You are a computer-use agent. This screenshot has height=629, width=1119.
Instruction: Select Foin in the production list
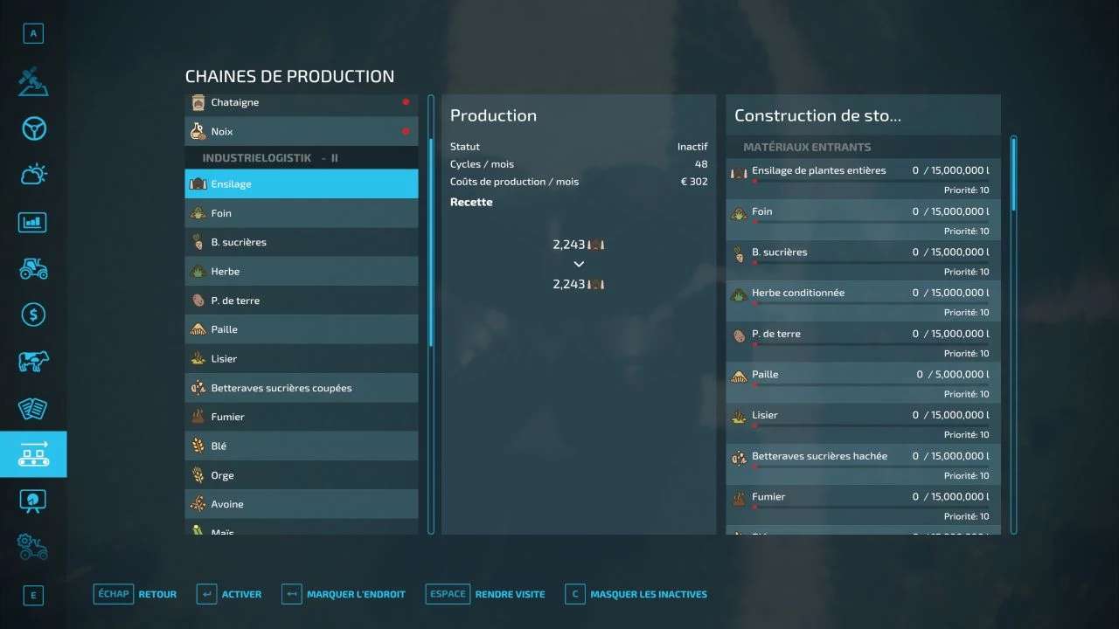pos(301,213)
